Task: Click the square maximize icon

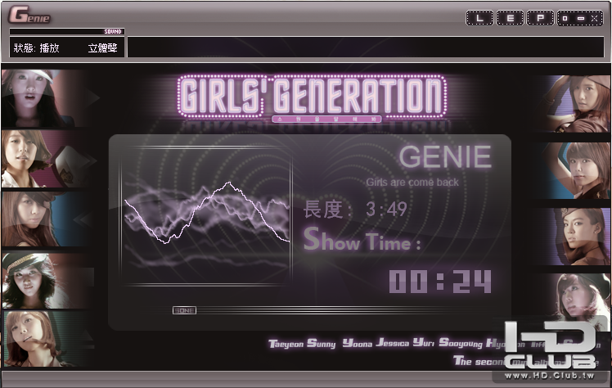Action: pos(565,18)
